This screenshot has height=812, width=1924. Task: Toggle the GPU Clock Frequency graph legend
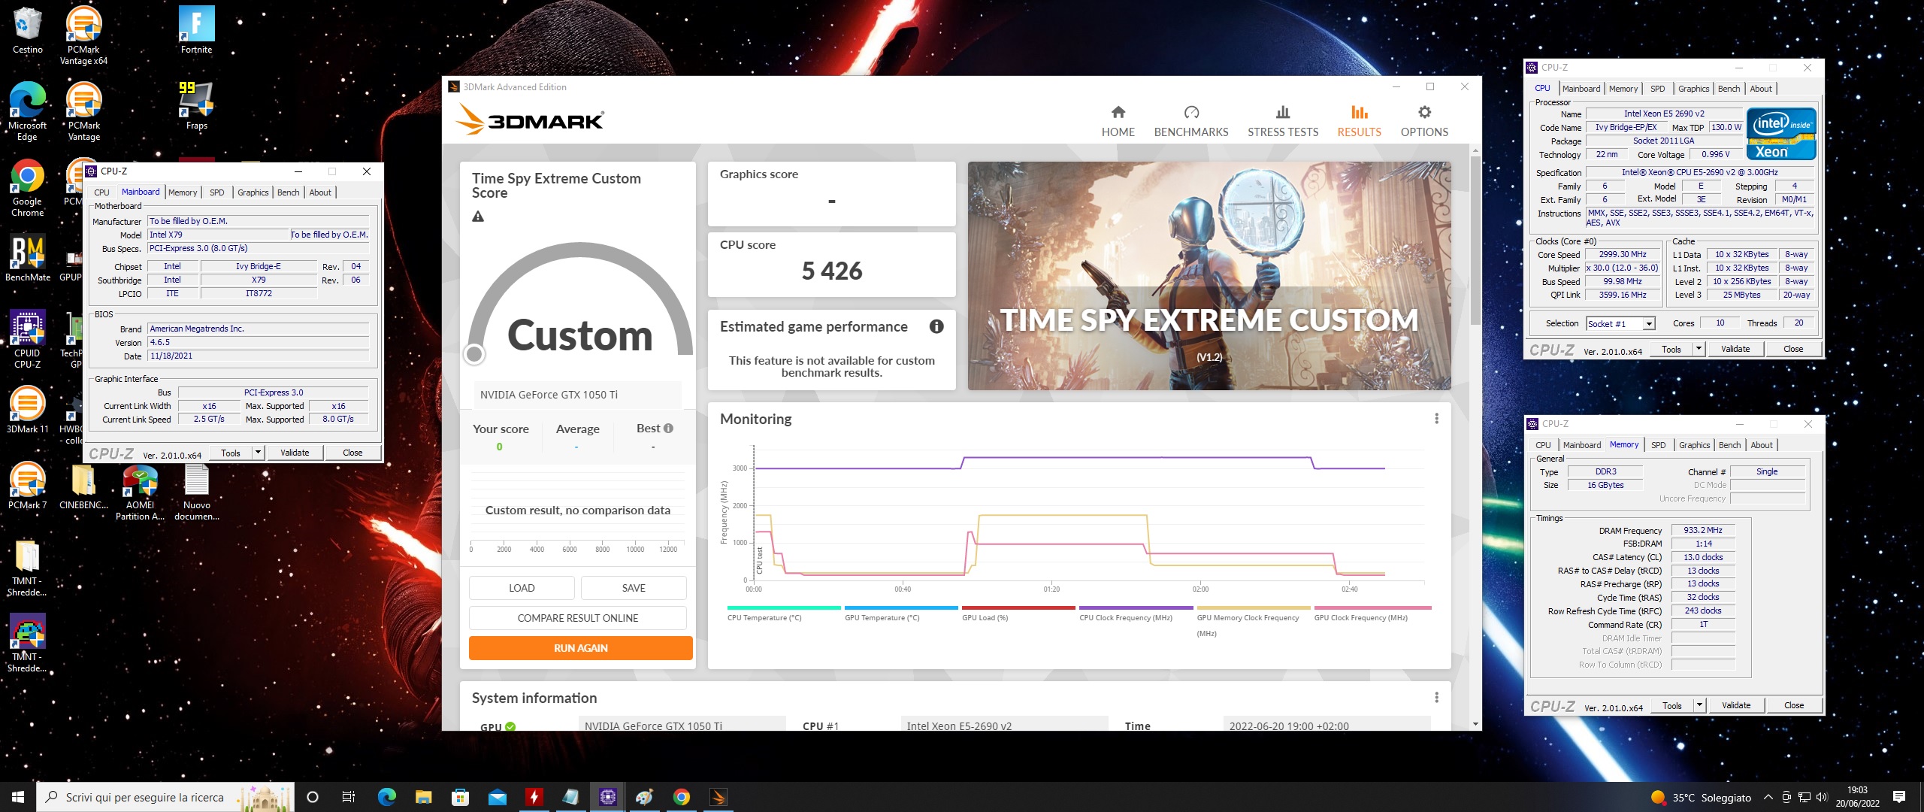[x=1372, y=614]
